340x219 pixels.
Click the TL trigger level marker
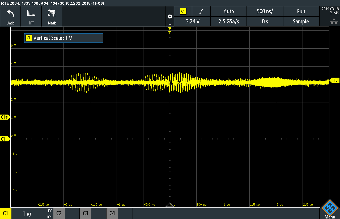pos(334,80)
